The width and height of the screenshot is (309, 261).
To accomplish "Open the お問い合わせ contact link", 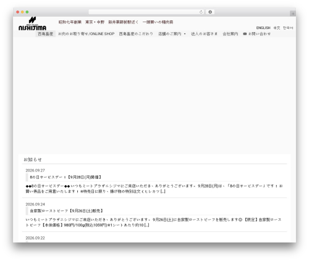I will pyautogui.click(x=260, y=34).
